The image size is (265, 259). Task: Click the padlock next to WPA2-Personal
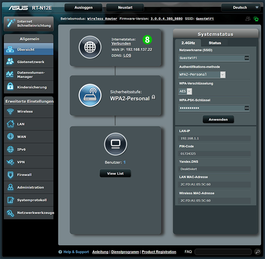154,97
